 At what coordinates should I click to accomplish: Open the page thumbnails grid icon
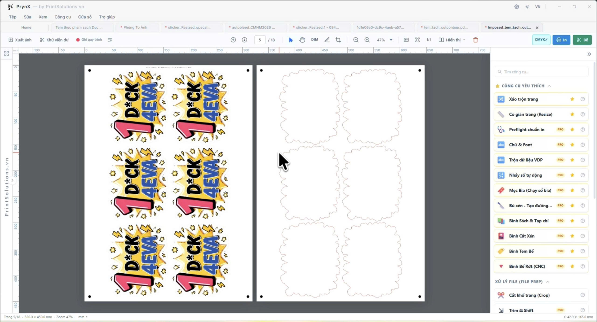(7, 53)
